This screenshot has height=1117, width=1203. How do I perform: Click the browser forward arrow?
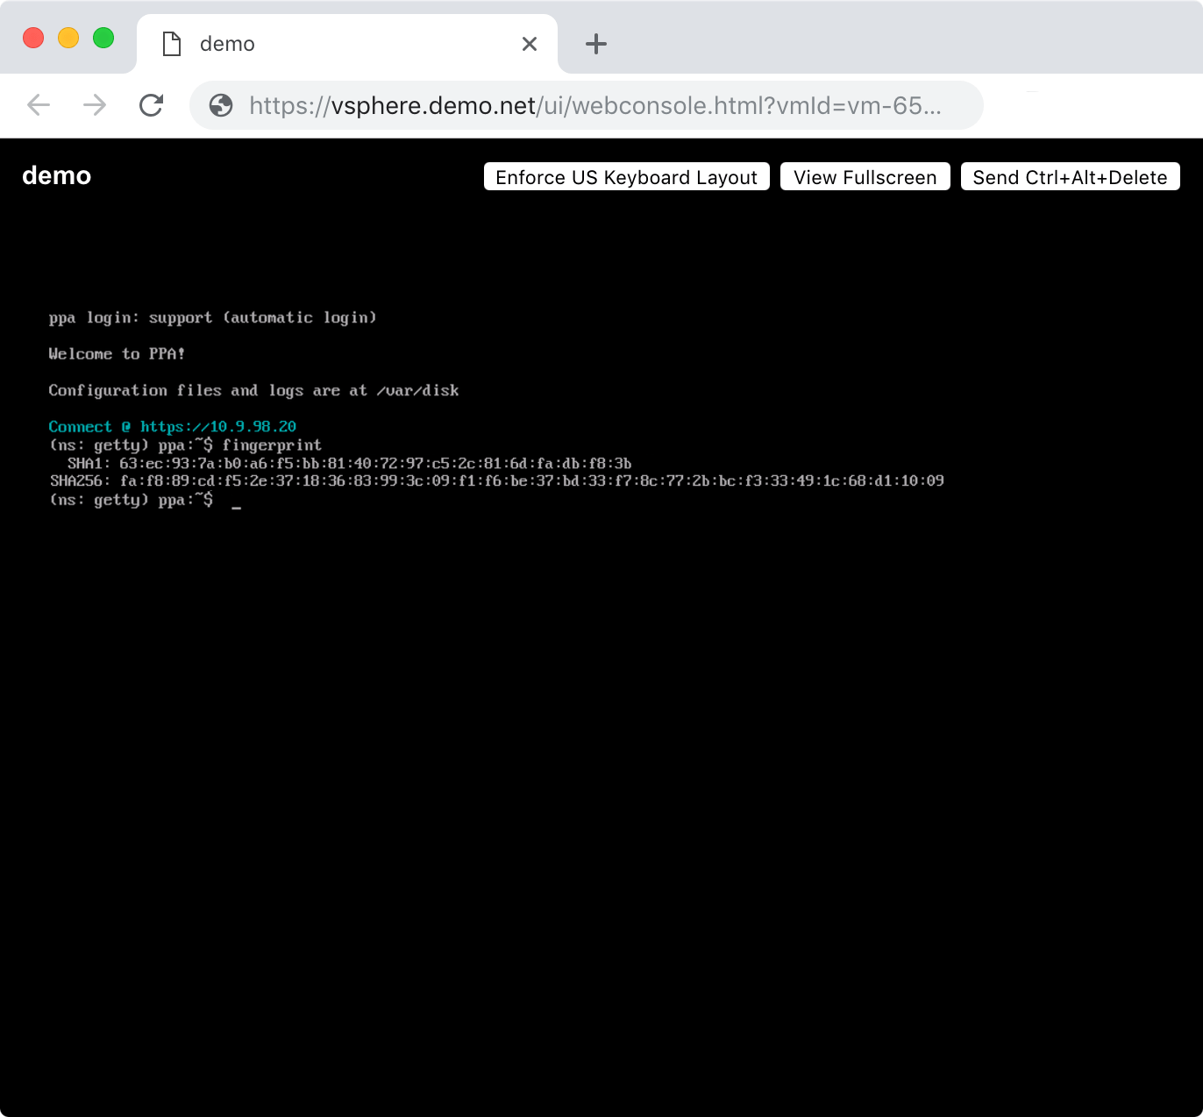coord(94,105)
